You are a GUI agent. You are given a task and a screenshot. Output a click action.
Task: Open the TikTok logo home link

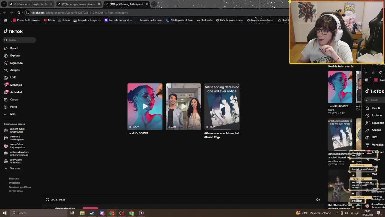[13, 31]
